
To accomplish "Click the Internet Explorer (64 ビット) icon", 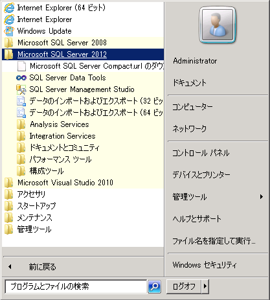I will (9, 8).
